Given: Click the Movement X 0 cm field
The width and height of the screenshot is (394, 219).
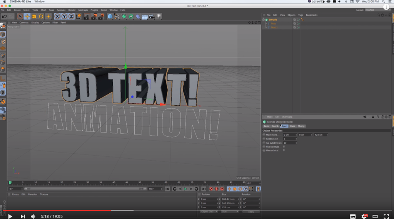Looking at the screenshot, I should coord(289,135).
